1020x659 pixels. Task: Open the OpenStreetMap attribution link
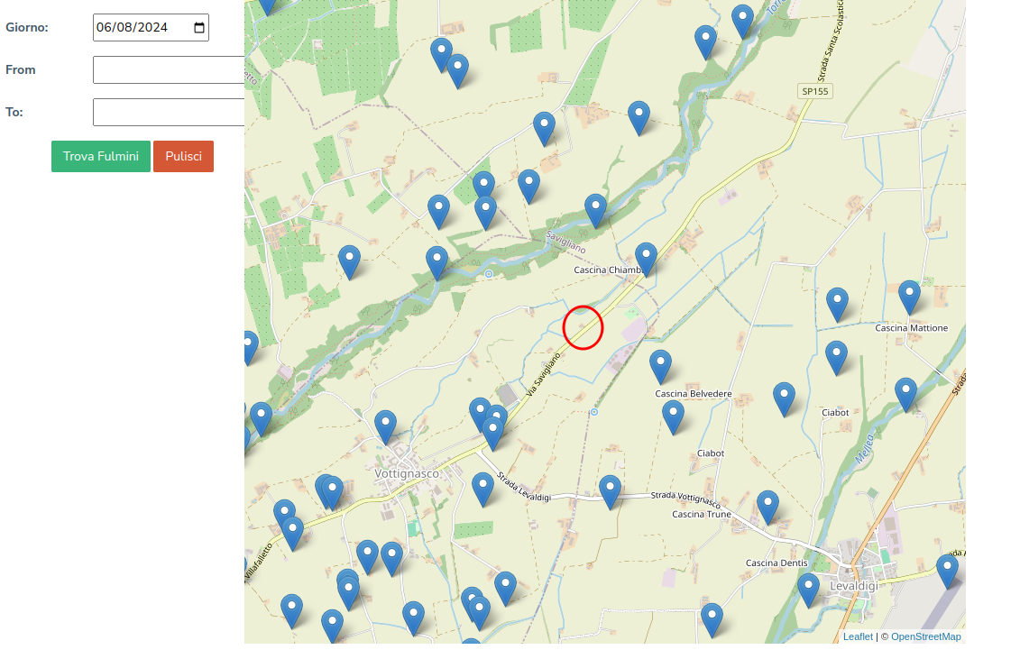coord(925,636)
